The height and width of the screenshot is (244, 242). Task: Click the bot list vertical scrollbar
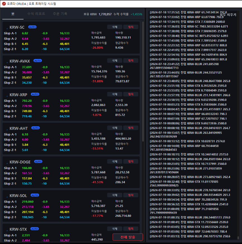(143, 82)
